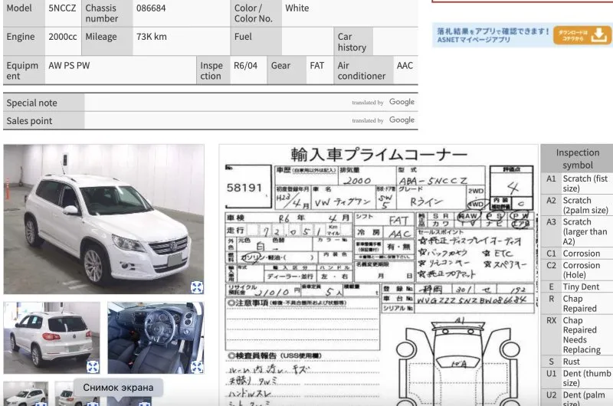Click the 'Sales point' label
The image size is (613, 406).
[44, 121]
